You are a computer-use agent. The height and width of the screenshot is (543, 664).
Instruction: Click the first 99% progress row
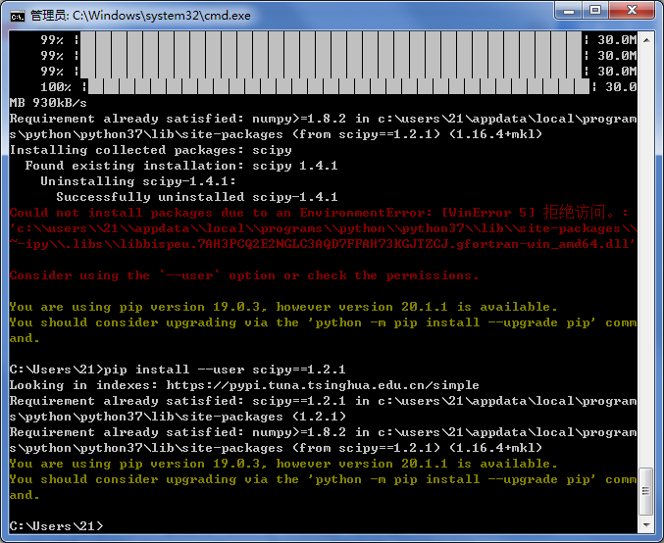click(338, 40)
